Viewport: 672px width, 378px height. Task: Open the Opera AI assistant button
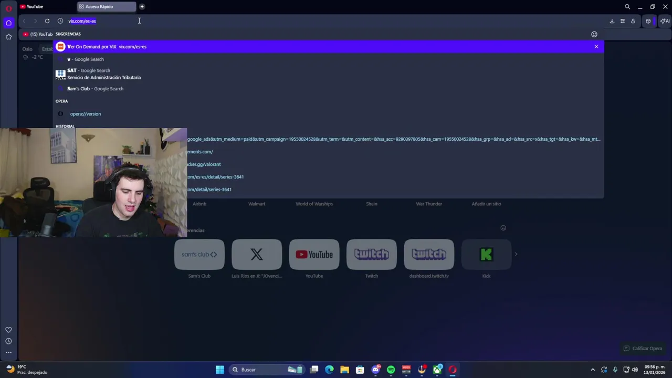[665, 21]
